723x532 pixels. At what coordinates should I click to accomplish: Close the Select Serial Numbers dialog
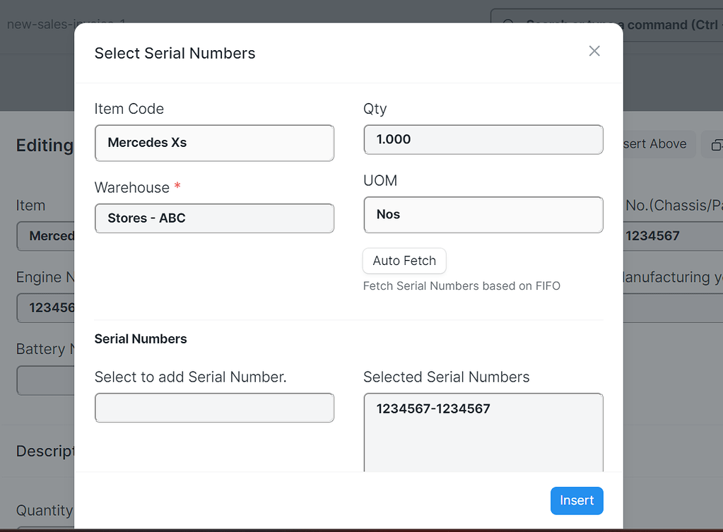(x=594, y=51)
